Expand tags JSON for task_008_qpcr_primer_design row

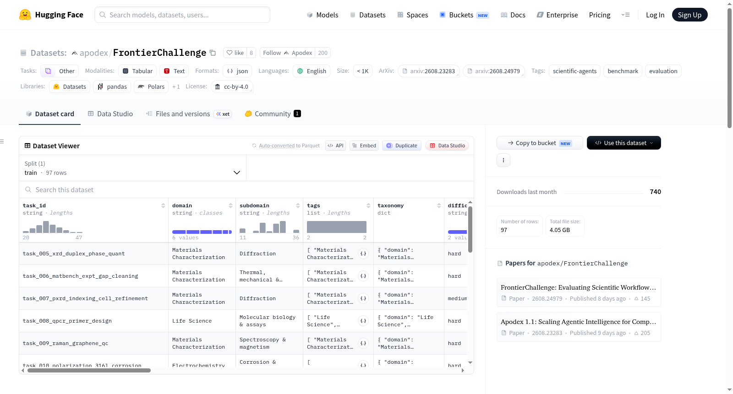click(x=363, y=321)
